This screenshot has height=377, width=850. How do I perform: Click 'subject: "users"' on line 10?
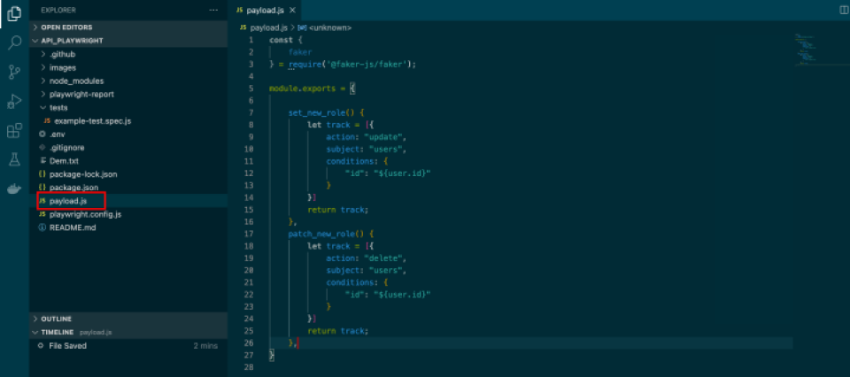pyautogui.click(x=366, y=149)
